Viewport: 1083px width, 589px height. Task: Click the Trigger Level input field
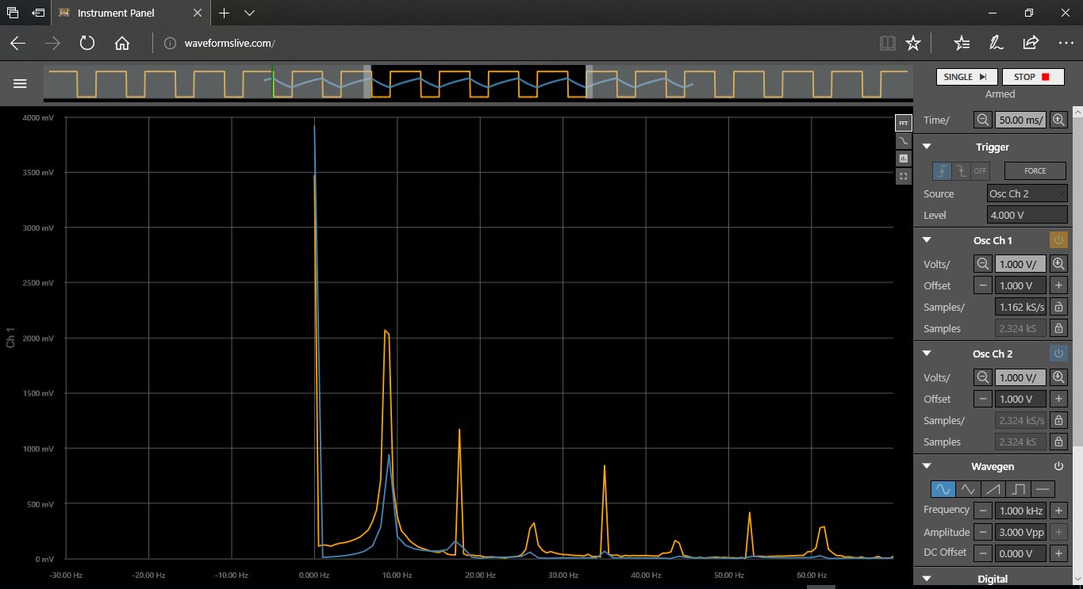(1027, 215)
